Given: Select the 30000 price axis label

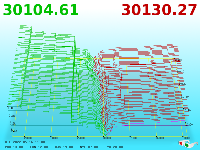Looking at the screenshot, I should 107,138.
